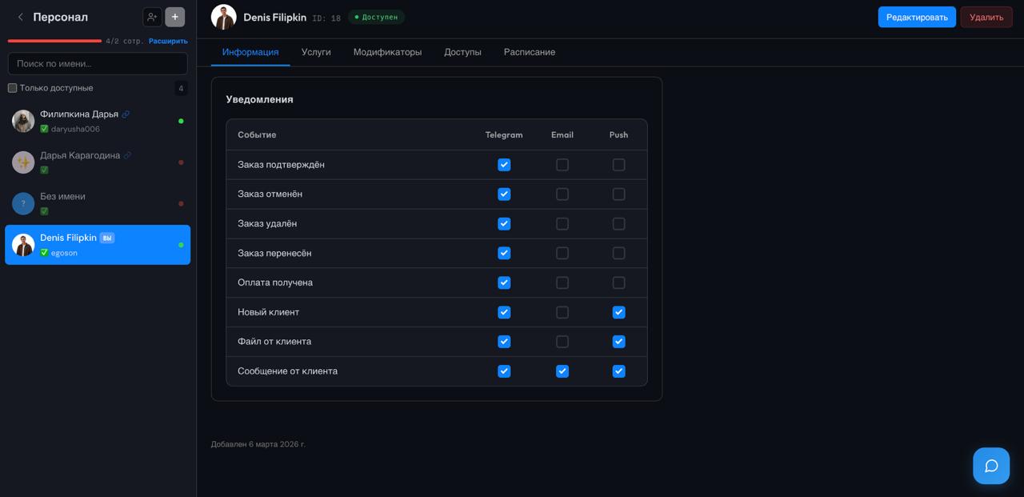Turn off Email for Сообщение от клиента
The height and width of the screenshot is (497, 1024).
pos(562,371)
